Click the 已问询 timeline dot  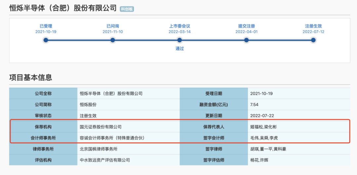tap(113, 40)
